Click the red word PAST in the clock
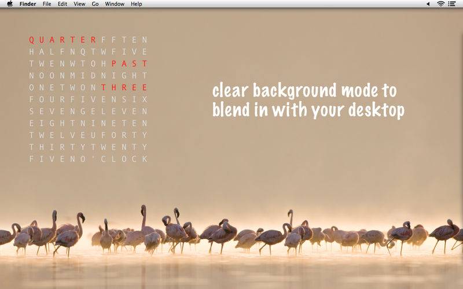This screenshot has width=463, height=289. (129, 64)
